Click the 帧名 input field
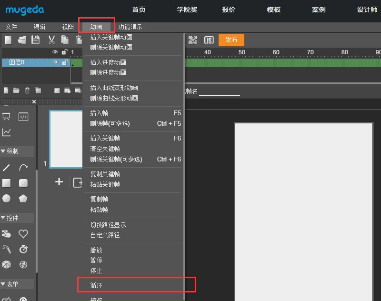381x301 pixels. [x=219, y=93]
